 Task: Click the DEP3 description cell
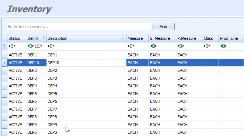[x=86, y=78]
